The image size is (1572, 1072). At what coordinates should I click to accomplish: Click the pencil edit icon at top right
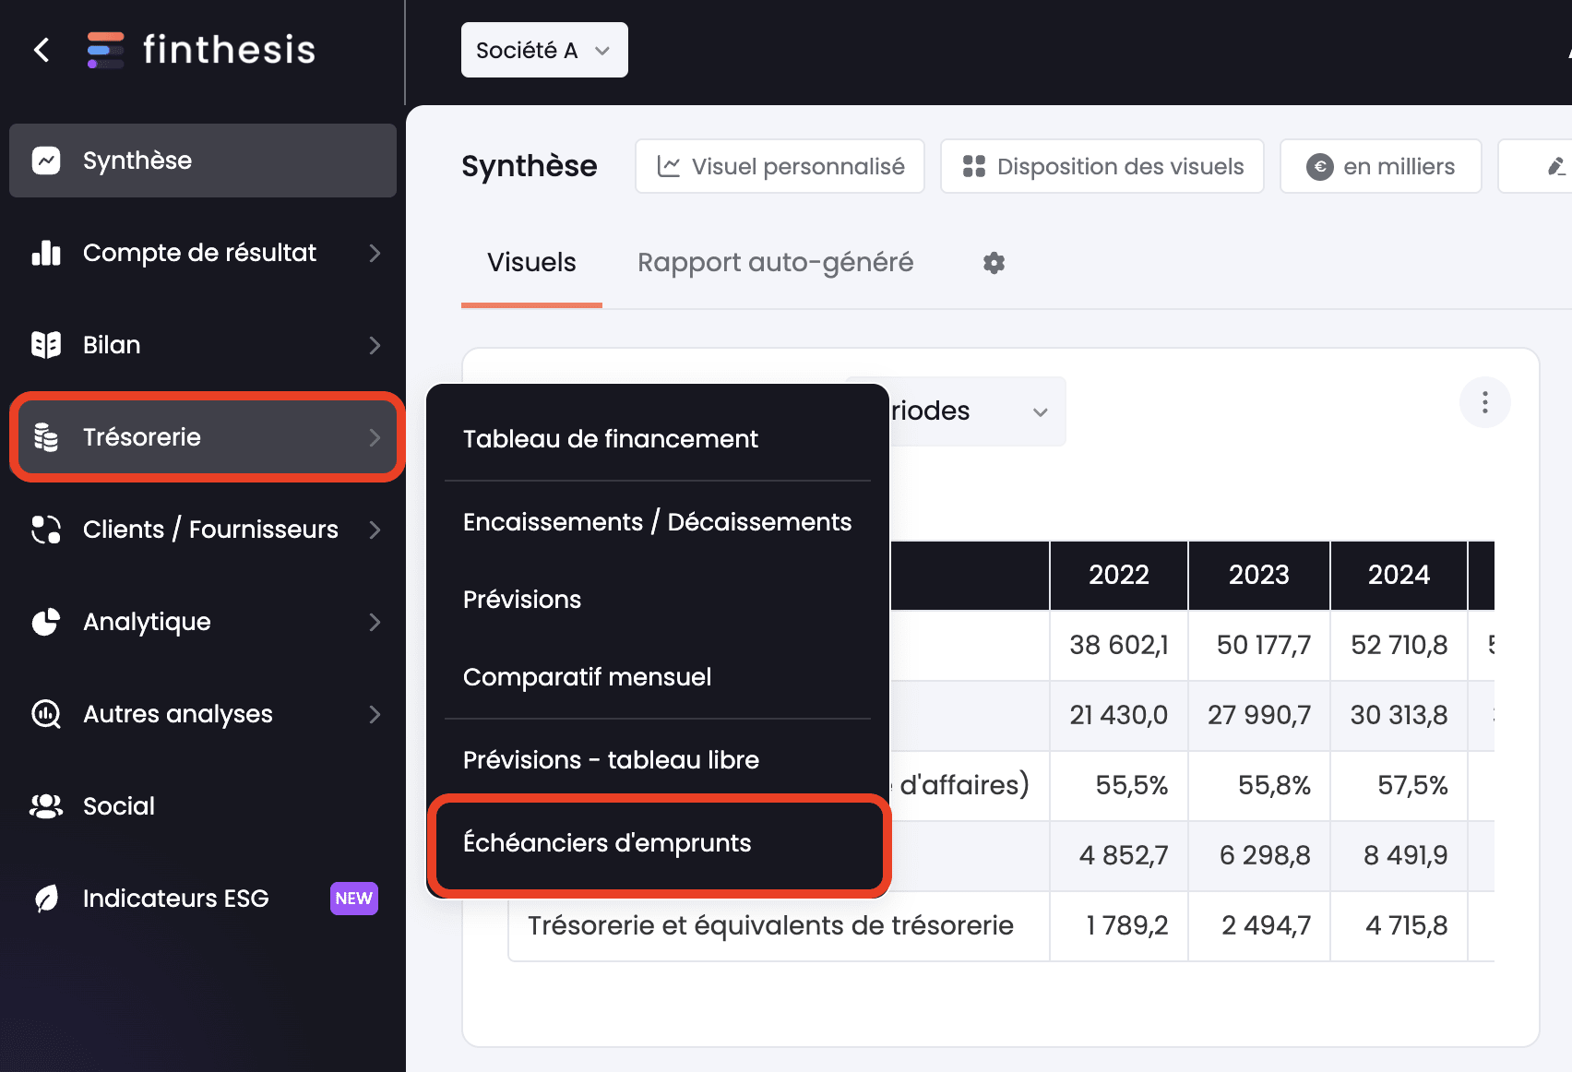point(1556,166)
